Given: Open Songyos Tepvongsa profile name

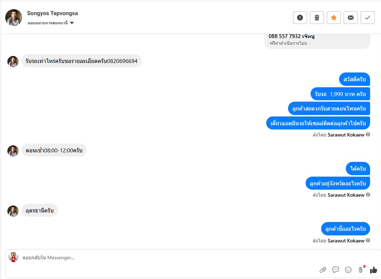Looking at the screenshot, I should [52, 13].
